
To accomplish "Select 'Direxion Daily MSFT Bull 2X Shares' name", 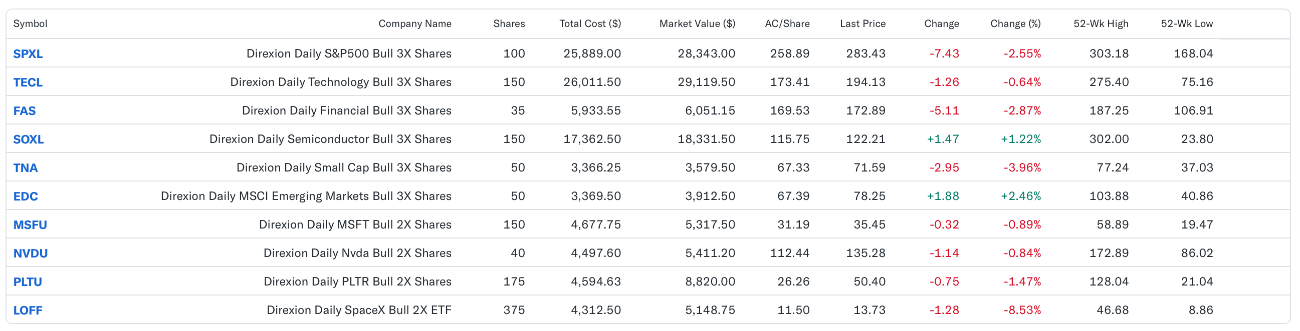I will 355,224.
